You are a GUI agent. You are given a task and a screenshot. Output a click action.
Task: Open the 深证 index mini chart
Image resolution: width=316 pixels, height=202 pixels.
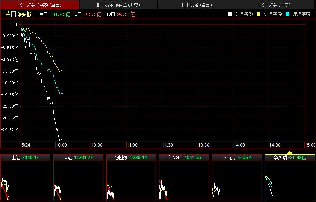click(78, 178)
